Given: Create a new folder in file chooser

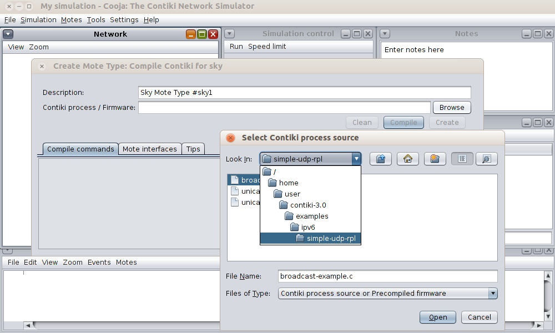Looking at the screenshot, I should coord(435,159).
